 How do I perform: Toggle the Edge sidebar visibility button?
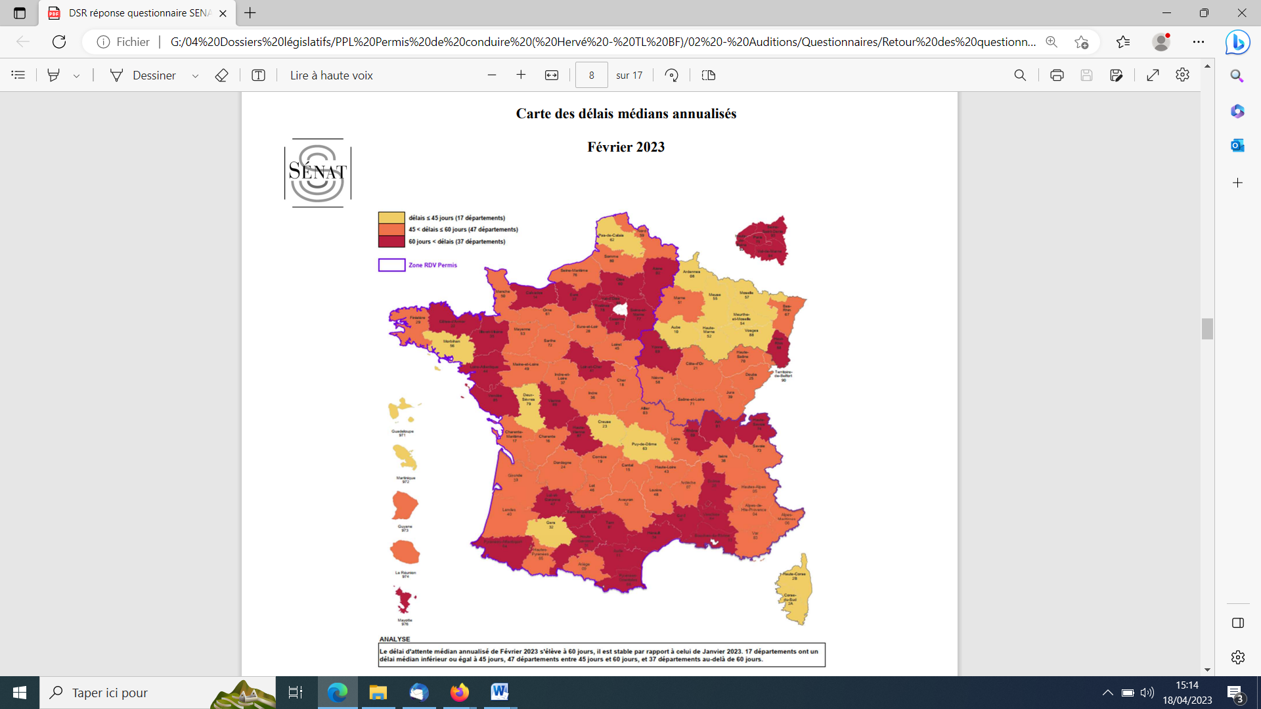tap(1237, 622)
